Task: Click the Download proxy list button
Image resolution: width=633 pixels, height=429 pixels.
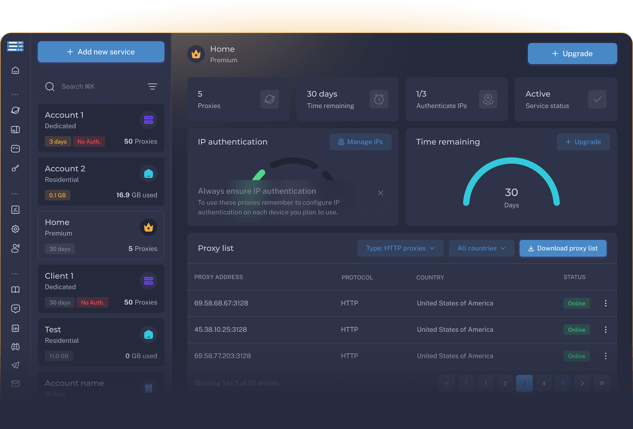Action: click(563, 248)
